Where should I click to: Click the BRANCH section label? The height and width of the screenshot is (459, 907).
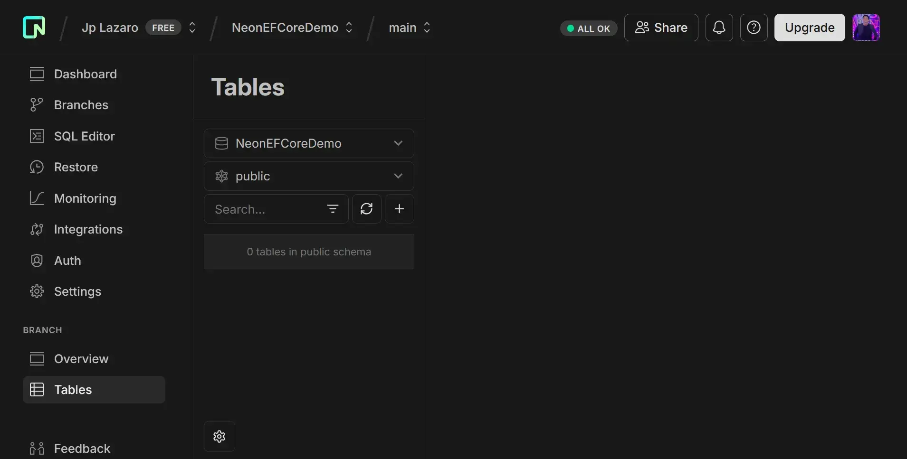coord(42,330)
